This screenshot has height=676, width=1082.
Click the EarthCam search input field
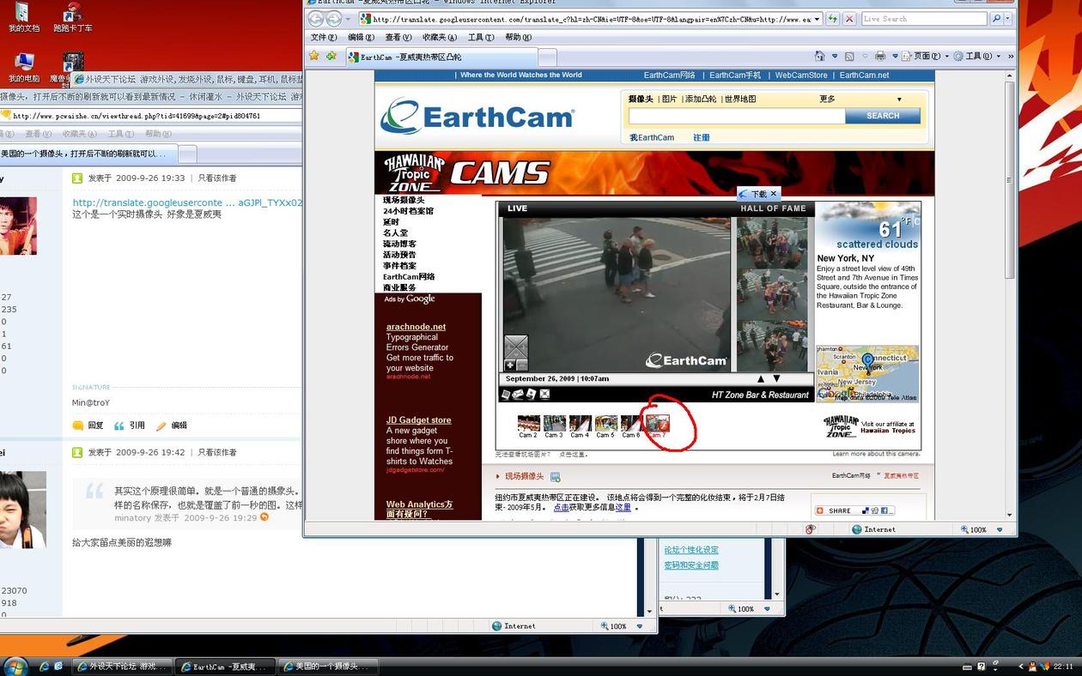737,116
